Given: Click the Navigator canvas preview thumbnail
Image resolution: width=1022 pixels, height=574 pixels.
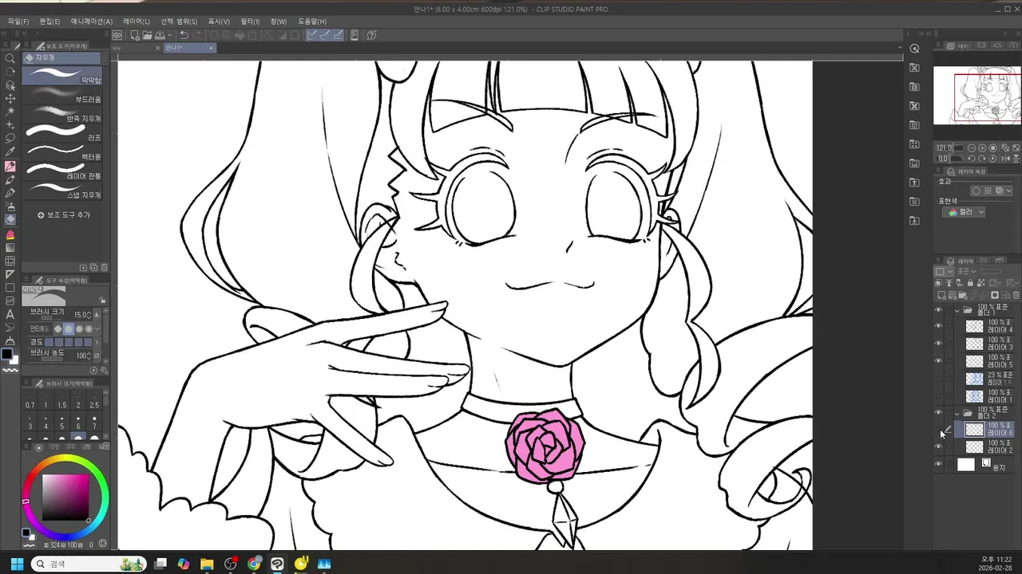Looking at the screenshot, I should 977,96.
